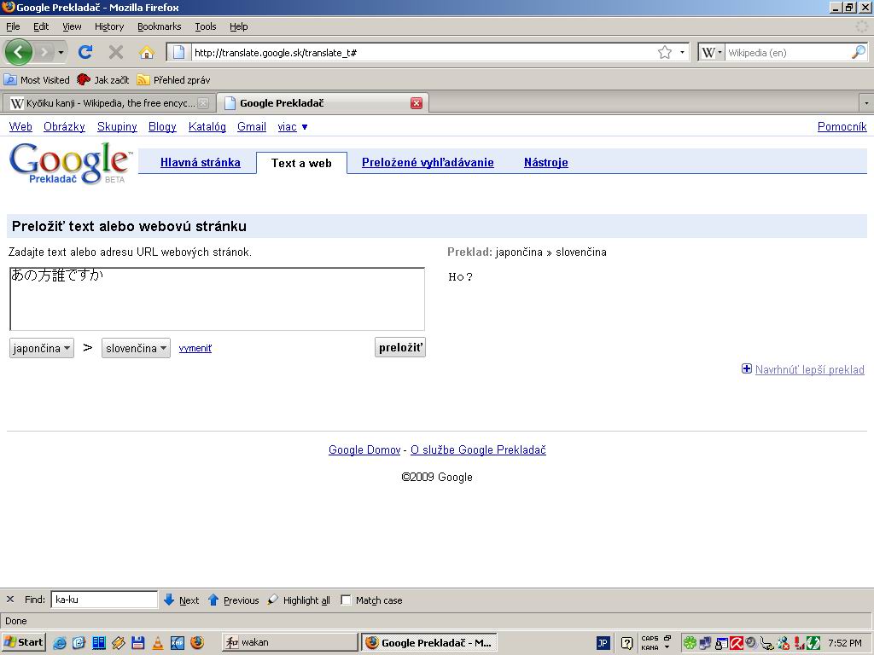Click the Firefox Back arrow button
874x655 pixels.
coord(19,52)
